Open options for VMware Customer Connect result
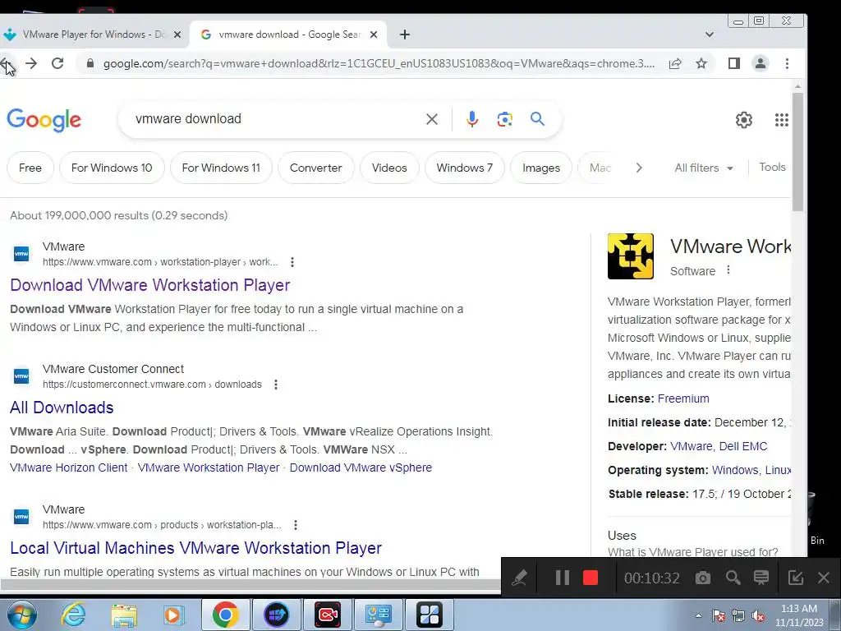This screenshot has width=841, height=631. coord(276,385)
